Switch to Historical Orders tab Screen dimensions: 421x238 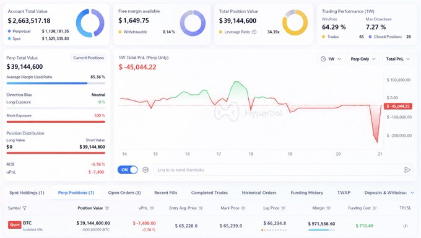[x=259, y=193]
